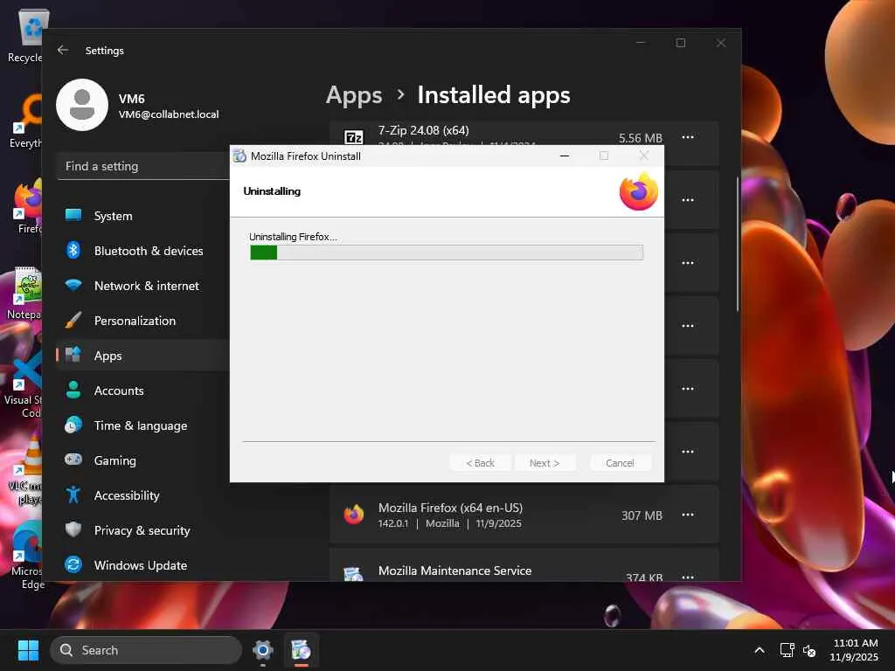Minimize the Mozilla Firefox Uninstall dialog
The image size is (895, 671).
click(565, 156)
